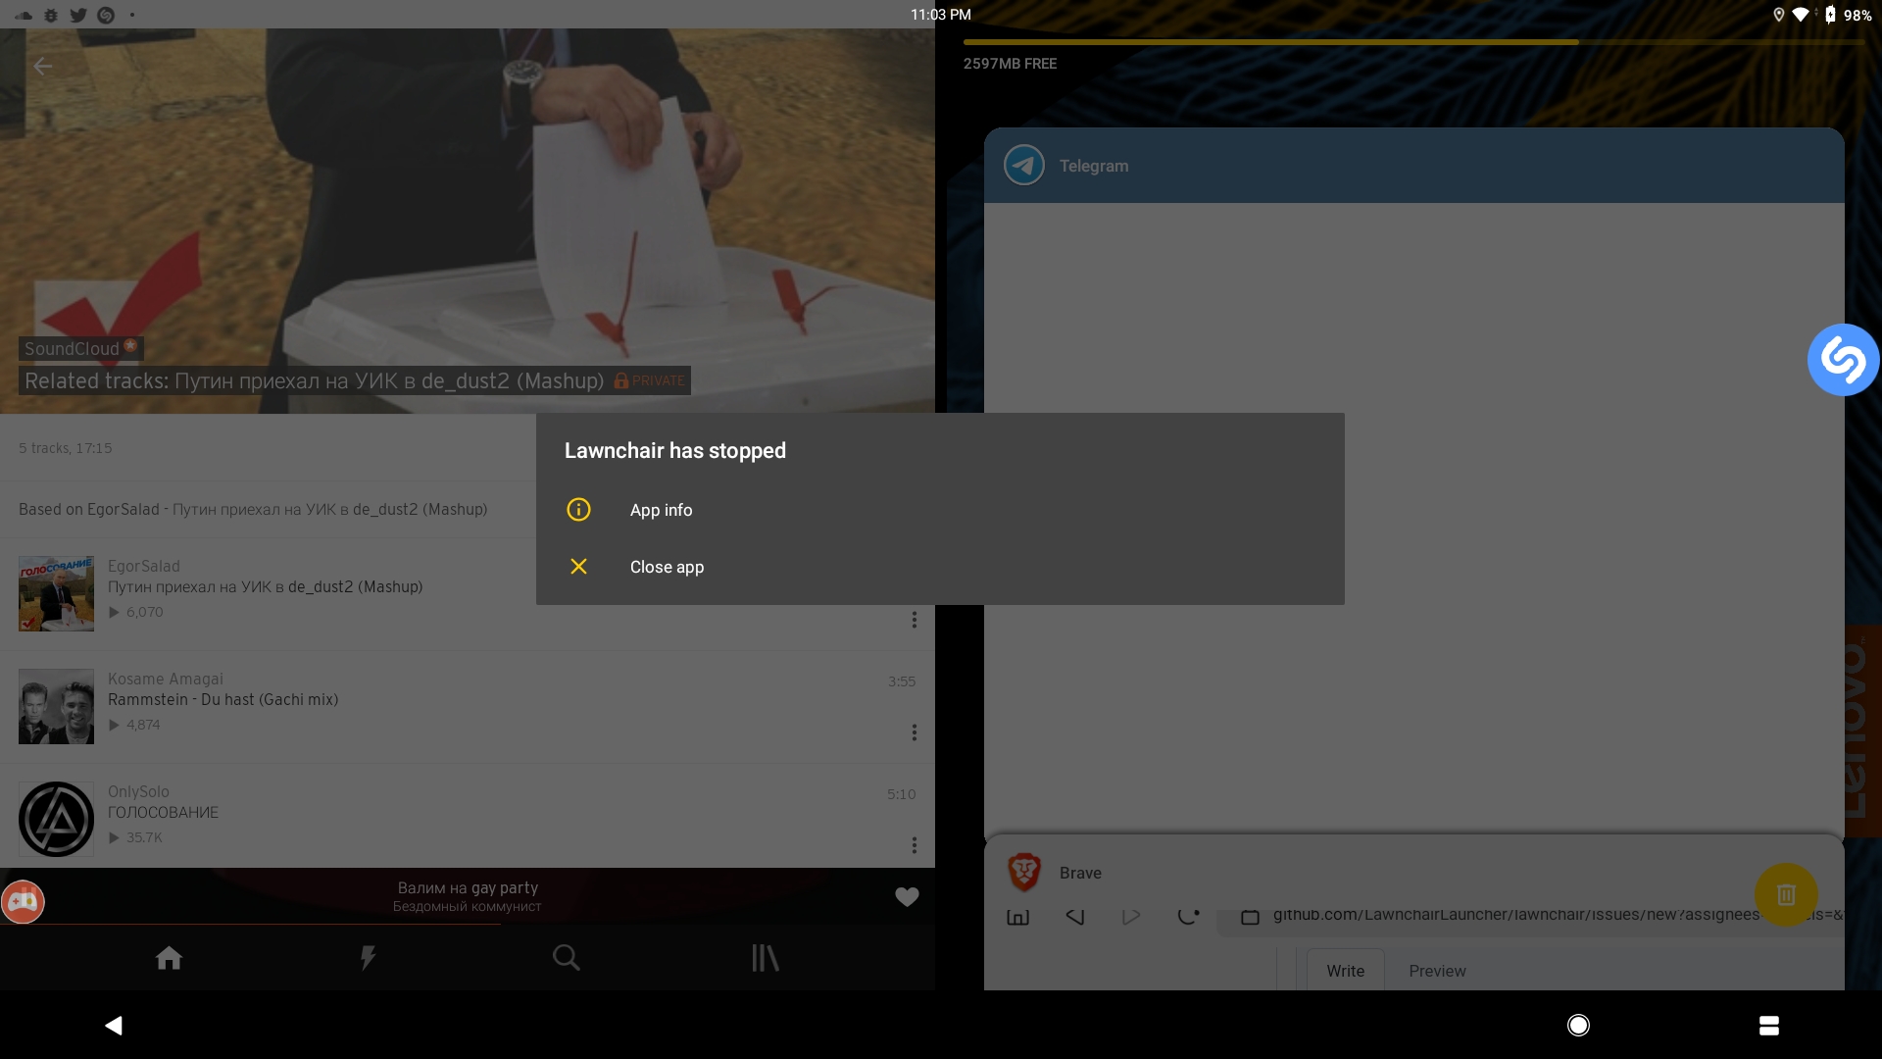The image size is (1882, 1059).
Task: Select the Rammstein - Du hast (Gachi mix) title
Action: pyautogui.click(x=223, y=699)
